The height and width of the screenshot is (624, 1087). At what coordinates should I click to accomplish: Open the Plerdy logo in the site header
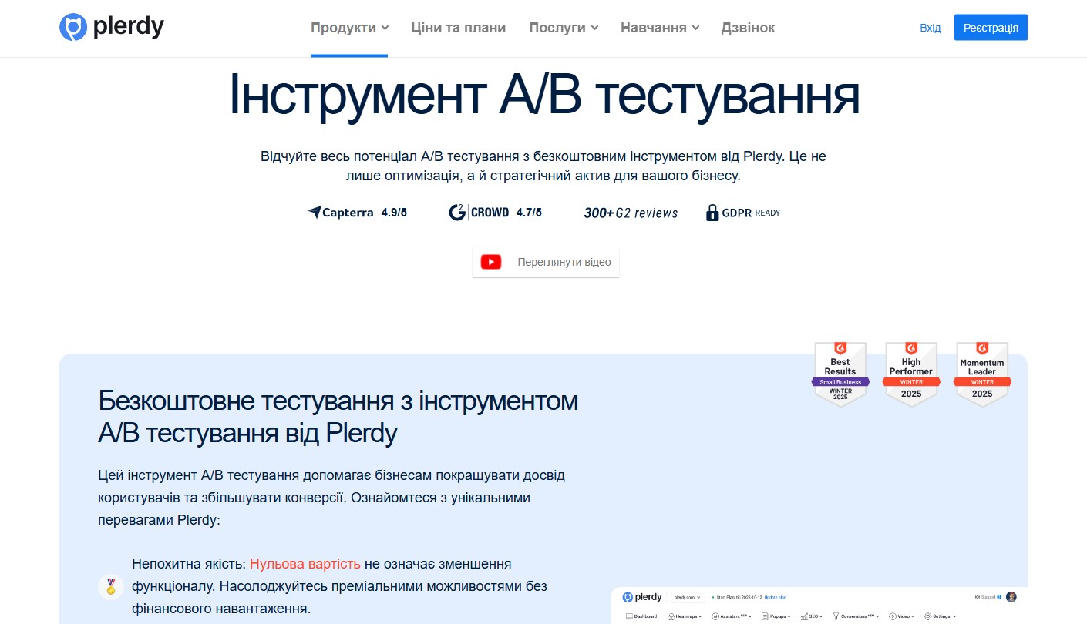(112, 27)
